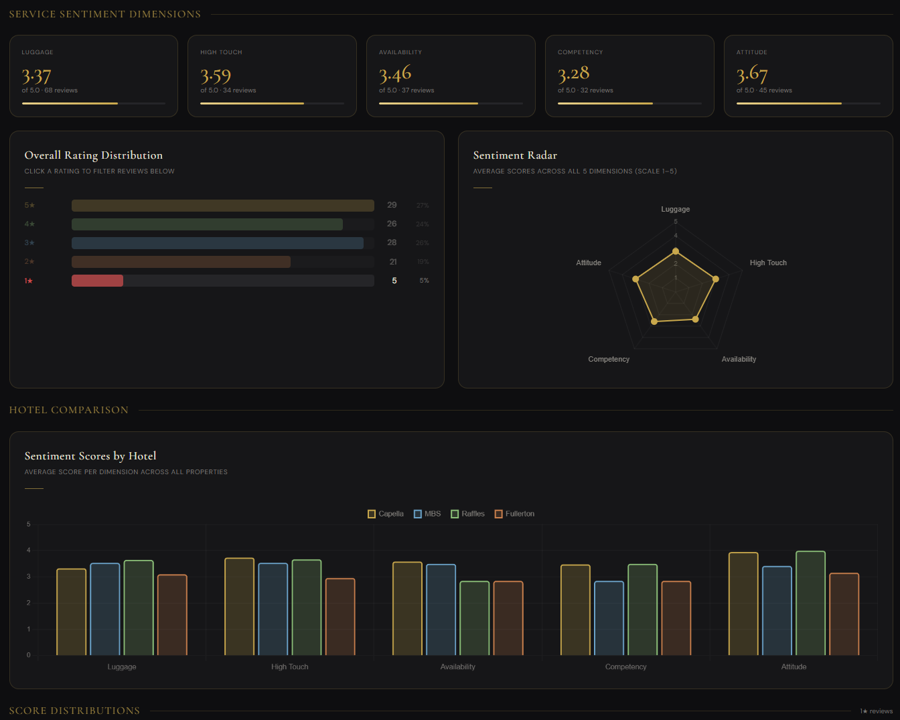Viewport: 900px width, 720px height.
Task: Click the SCORE DISTRIBUTIONS section header
Action: tap(74, 710)
